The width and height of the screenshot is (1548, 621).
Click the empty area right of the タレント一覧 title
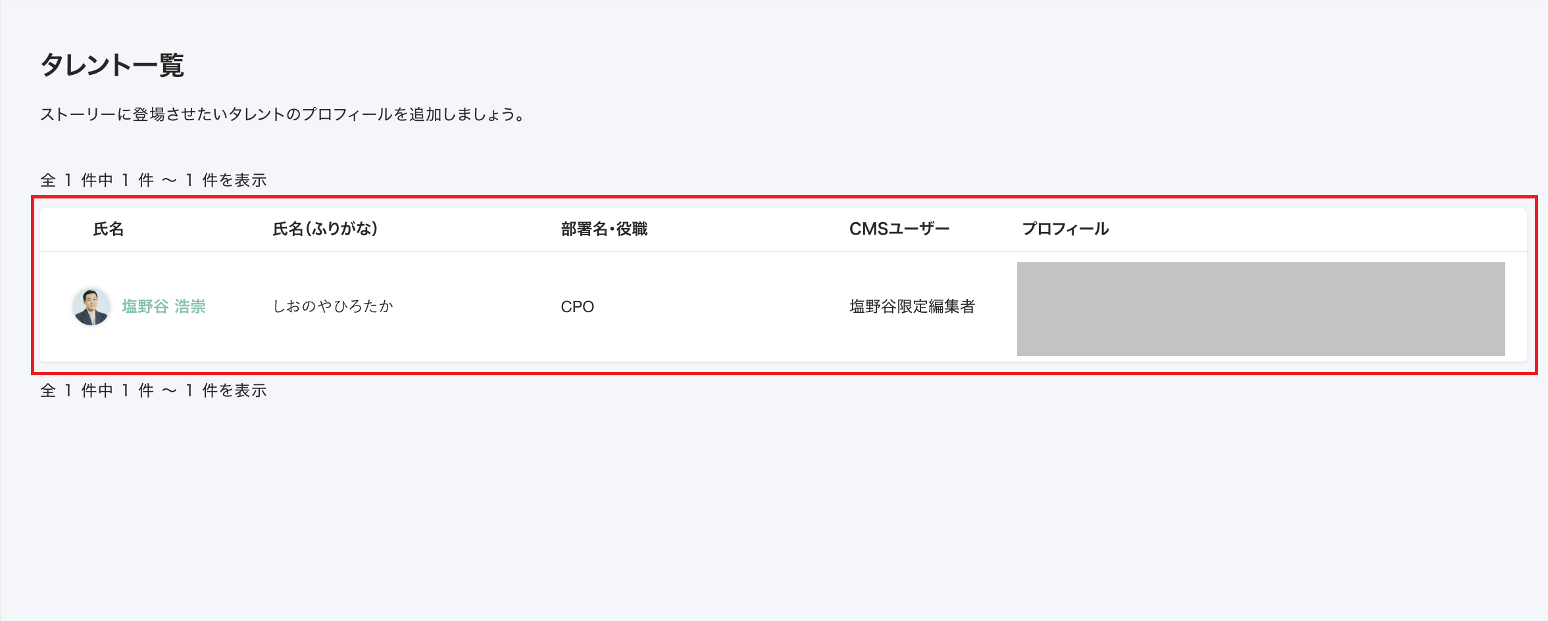789,65
